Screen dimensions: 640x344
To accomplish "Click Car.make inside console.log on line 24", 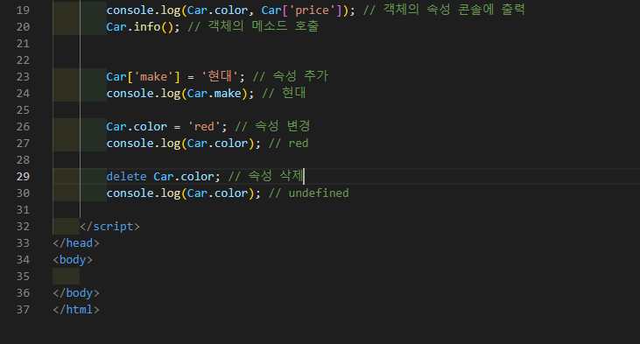I will pyautogui.click(x=215, y=94).
